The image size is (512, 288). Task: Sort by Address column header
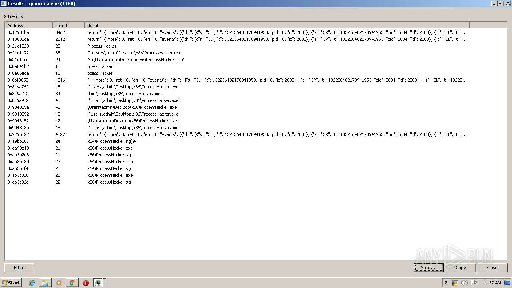(x=29, y=25)
